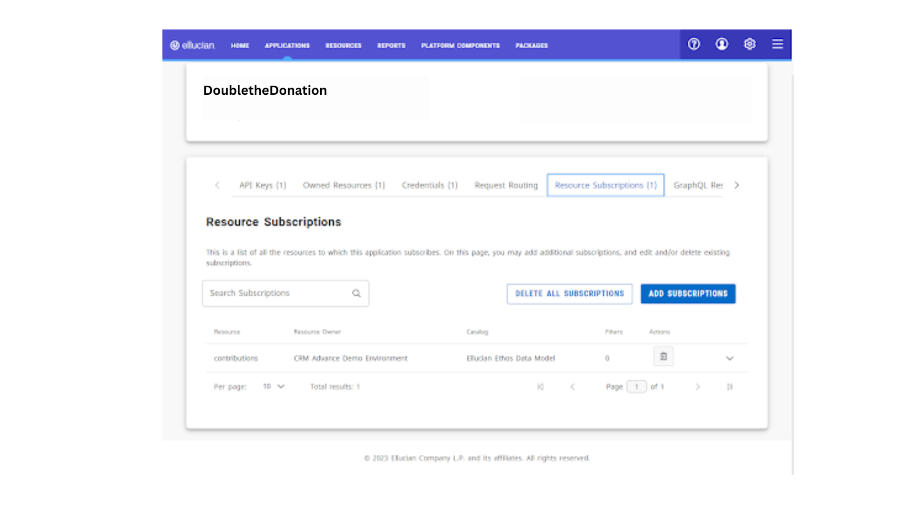Click the next page arrow
This screenshot has width=919, height=517.
(x=698, y=387)
